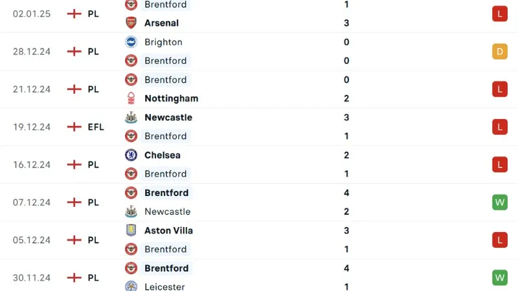Open the Nottingham team link
This screenshot has width=518, height=291.
click(172, 98)
